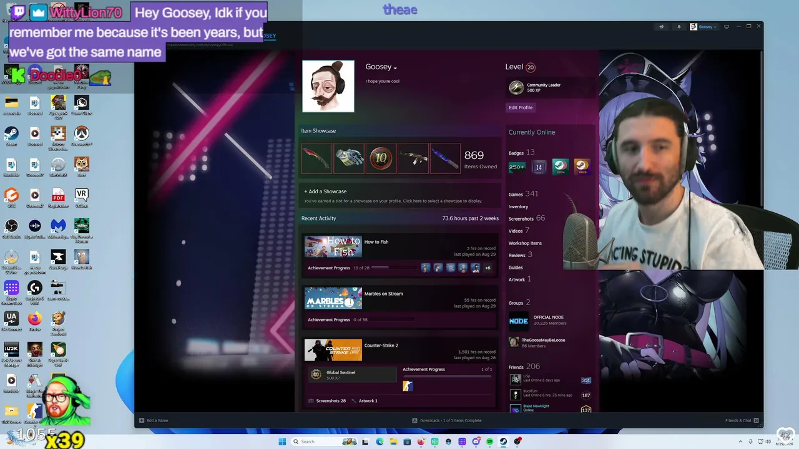Open the How to Fish game capsule image
The width and height of the screenshot is (799, 449).
pyautogui.click(x=333, y=246)
